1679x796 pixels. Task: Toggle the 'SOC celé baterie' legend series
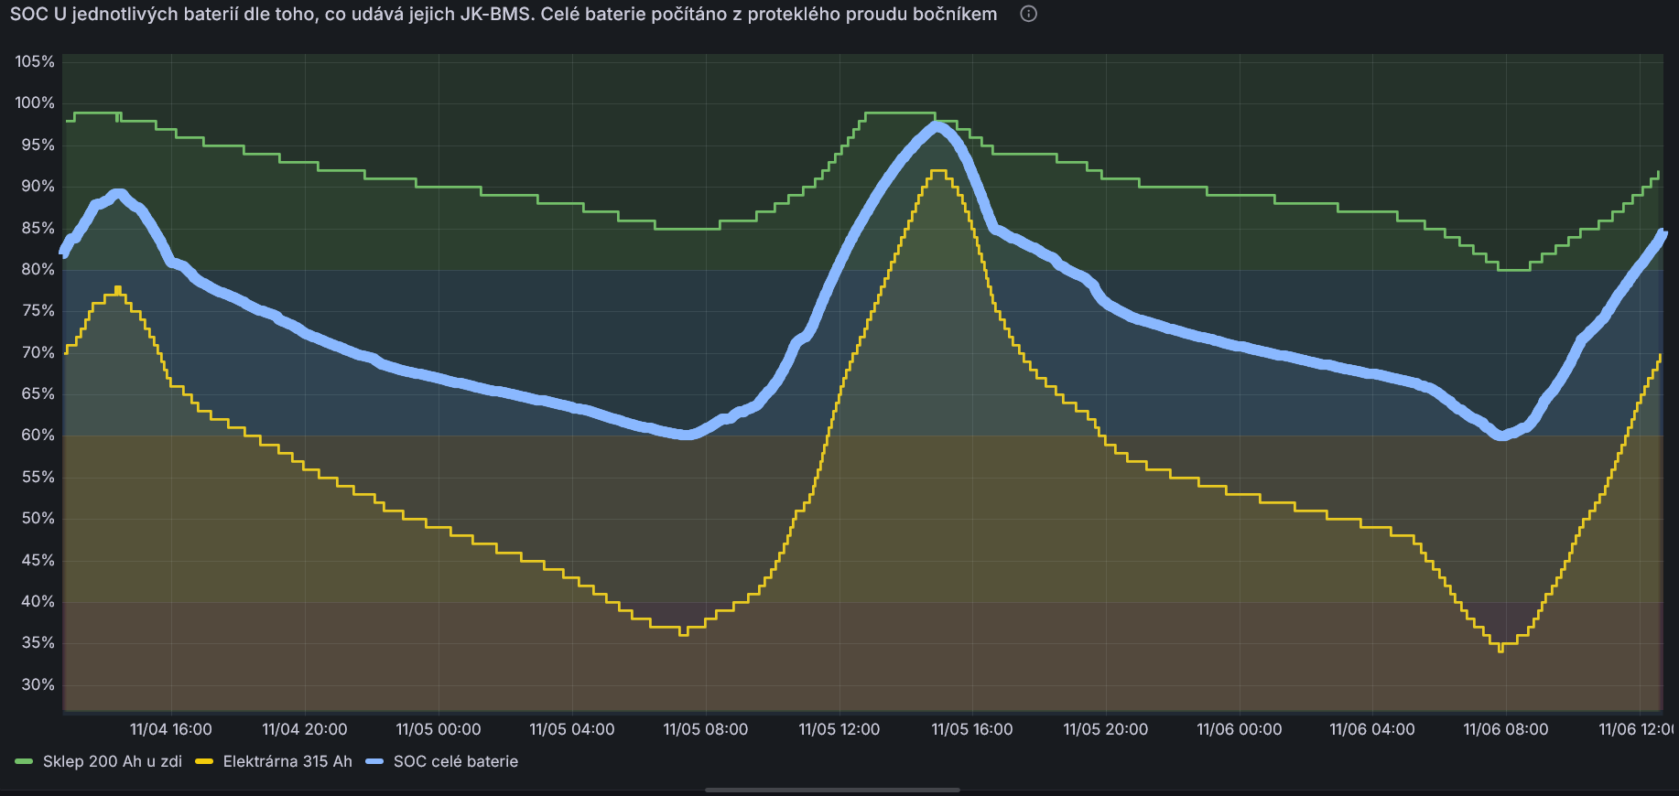pyautogui.click(x=456, y=761)
